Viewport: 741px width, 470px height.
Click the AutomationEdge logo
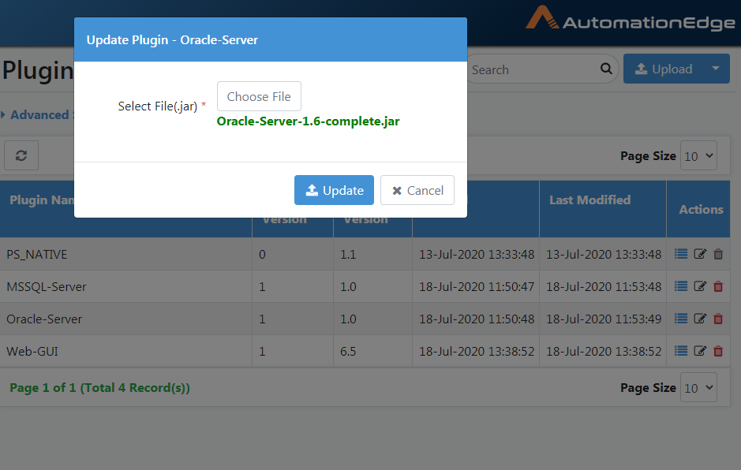tap(631, 19)
